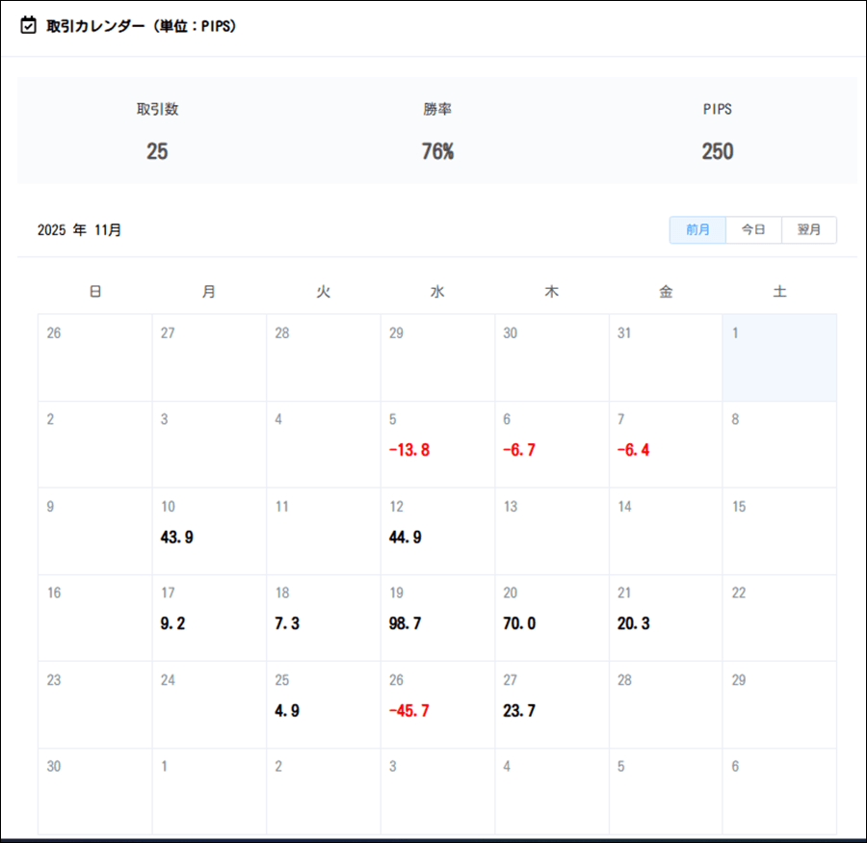Viewport: 867px width, 843px height.
Task: Jump to today with 今日 button
Action: 753,230
